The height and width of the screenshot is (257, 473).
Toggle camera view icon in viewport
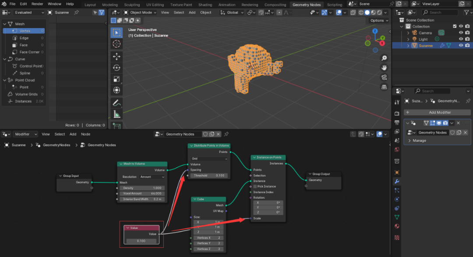pos(384,77)
